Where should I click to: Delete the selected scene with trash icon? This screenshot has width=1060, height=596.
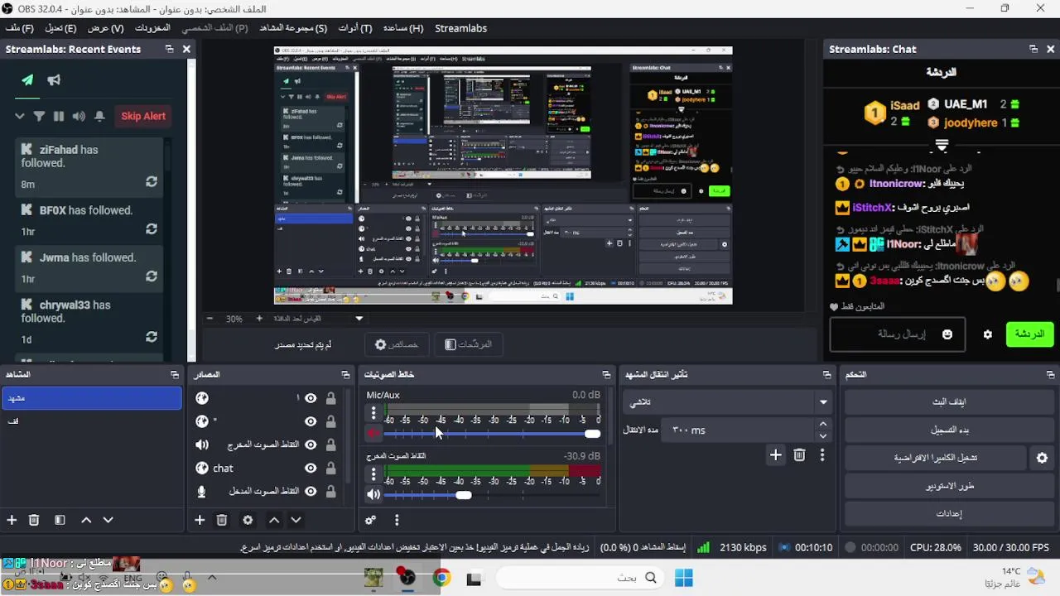(x=34, y=520)
